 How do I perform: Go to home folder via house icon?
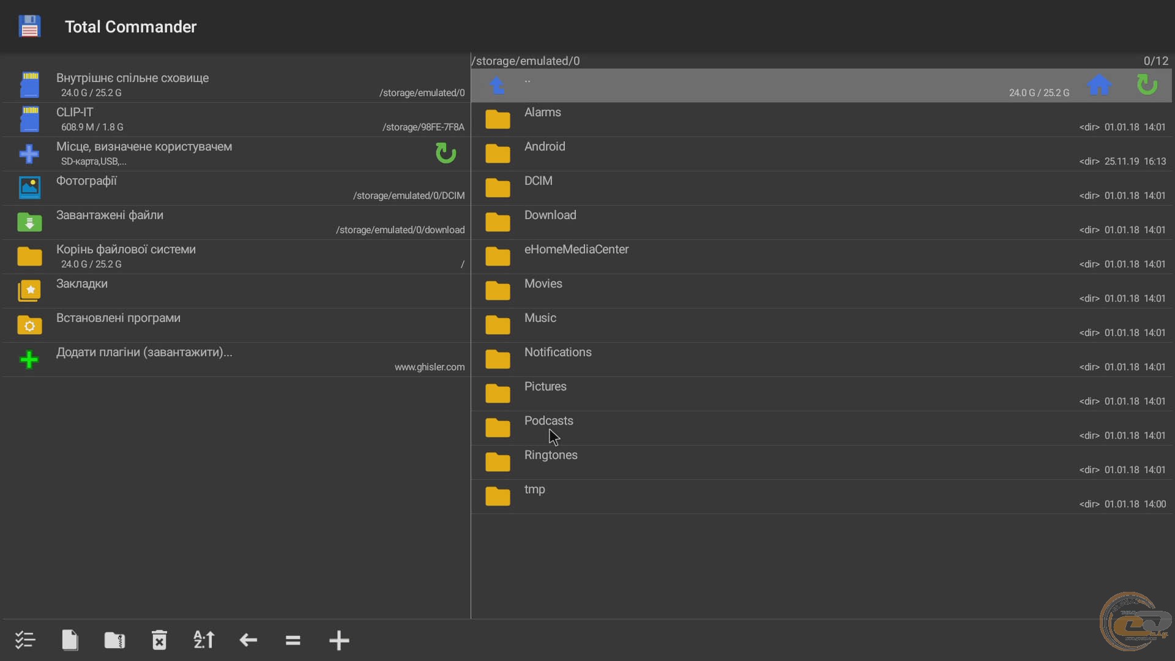click(x=1099, y=85)
